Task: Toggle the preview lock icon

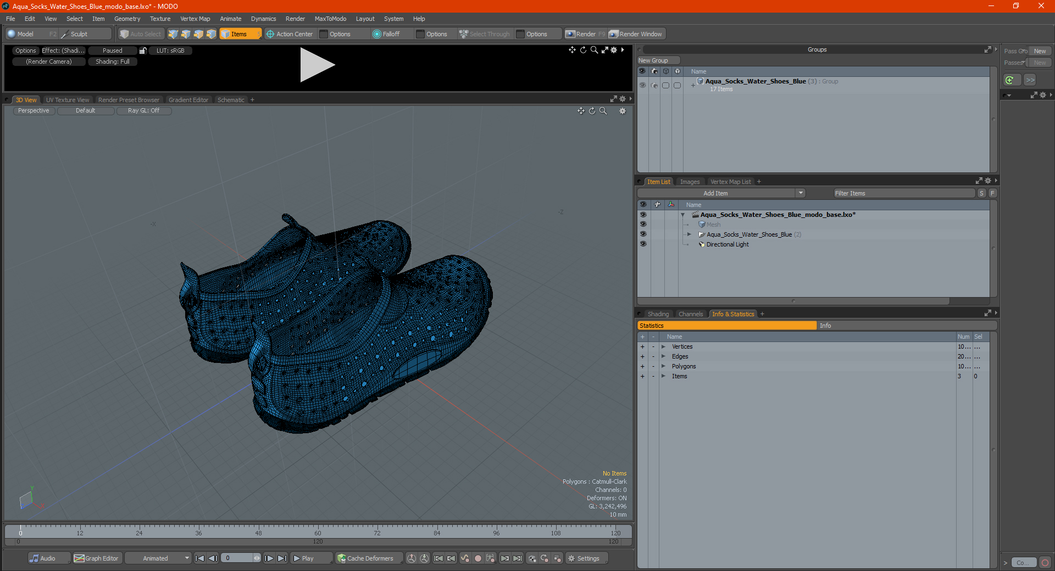Action: click(143, 51)
